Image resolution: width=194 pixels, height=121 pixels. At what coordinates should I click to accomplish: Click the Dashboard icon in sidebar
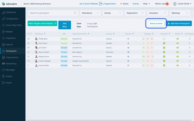coord(3,12)
